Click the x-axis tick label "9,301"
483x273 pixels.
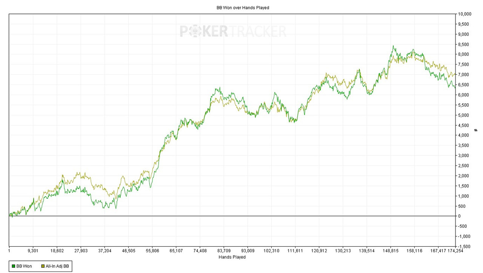33,250
